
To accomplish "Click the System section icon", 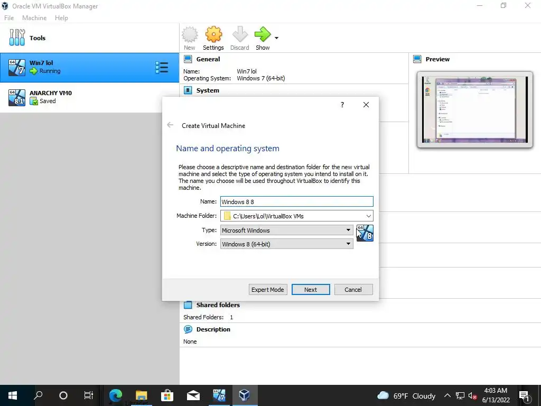I will tap(188, 90).
